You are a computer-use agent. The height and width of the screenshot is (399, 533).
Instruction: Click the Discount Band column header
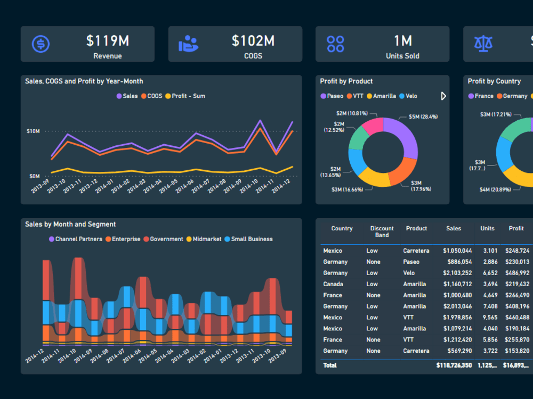(382, 231)
